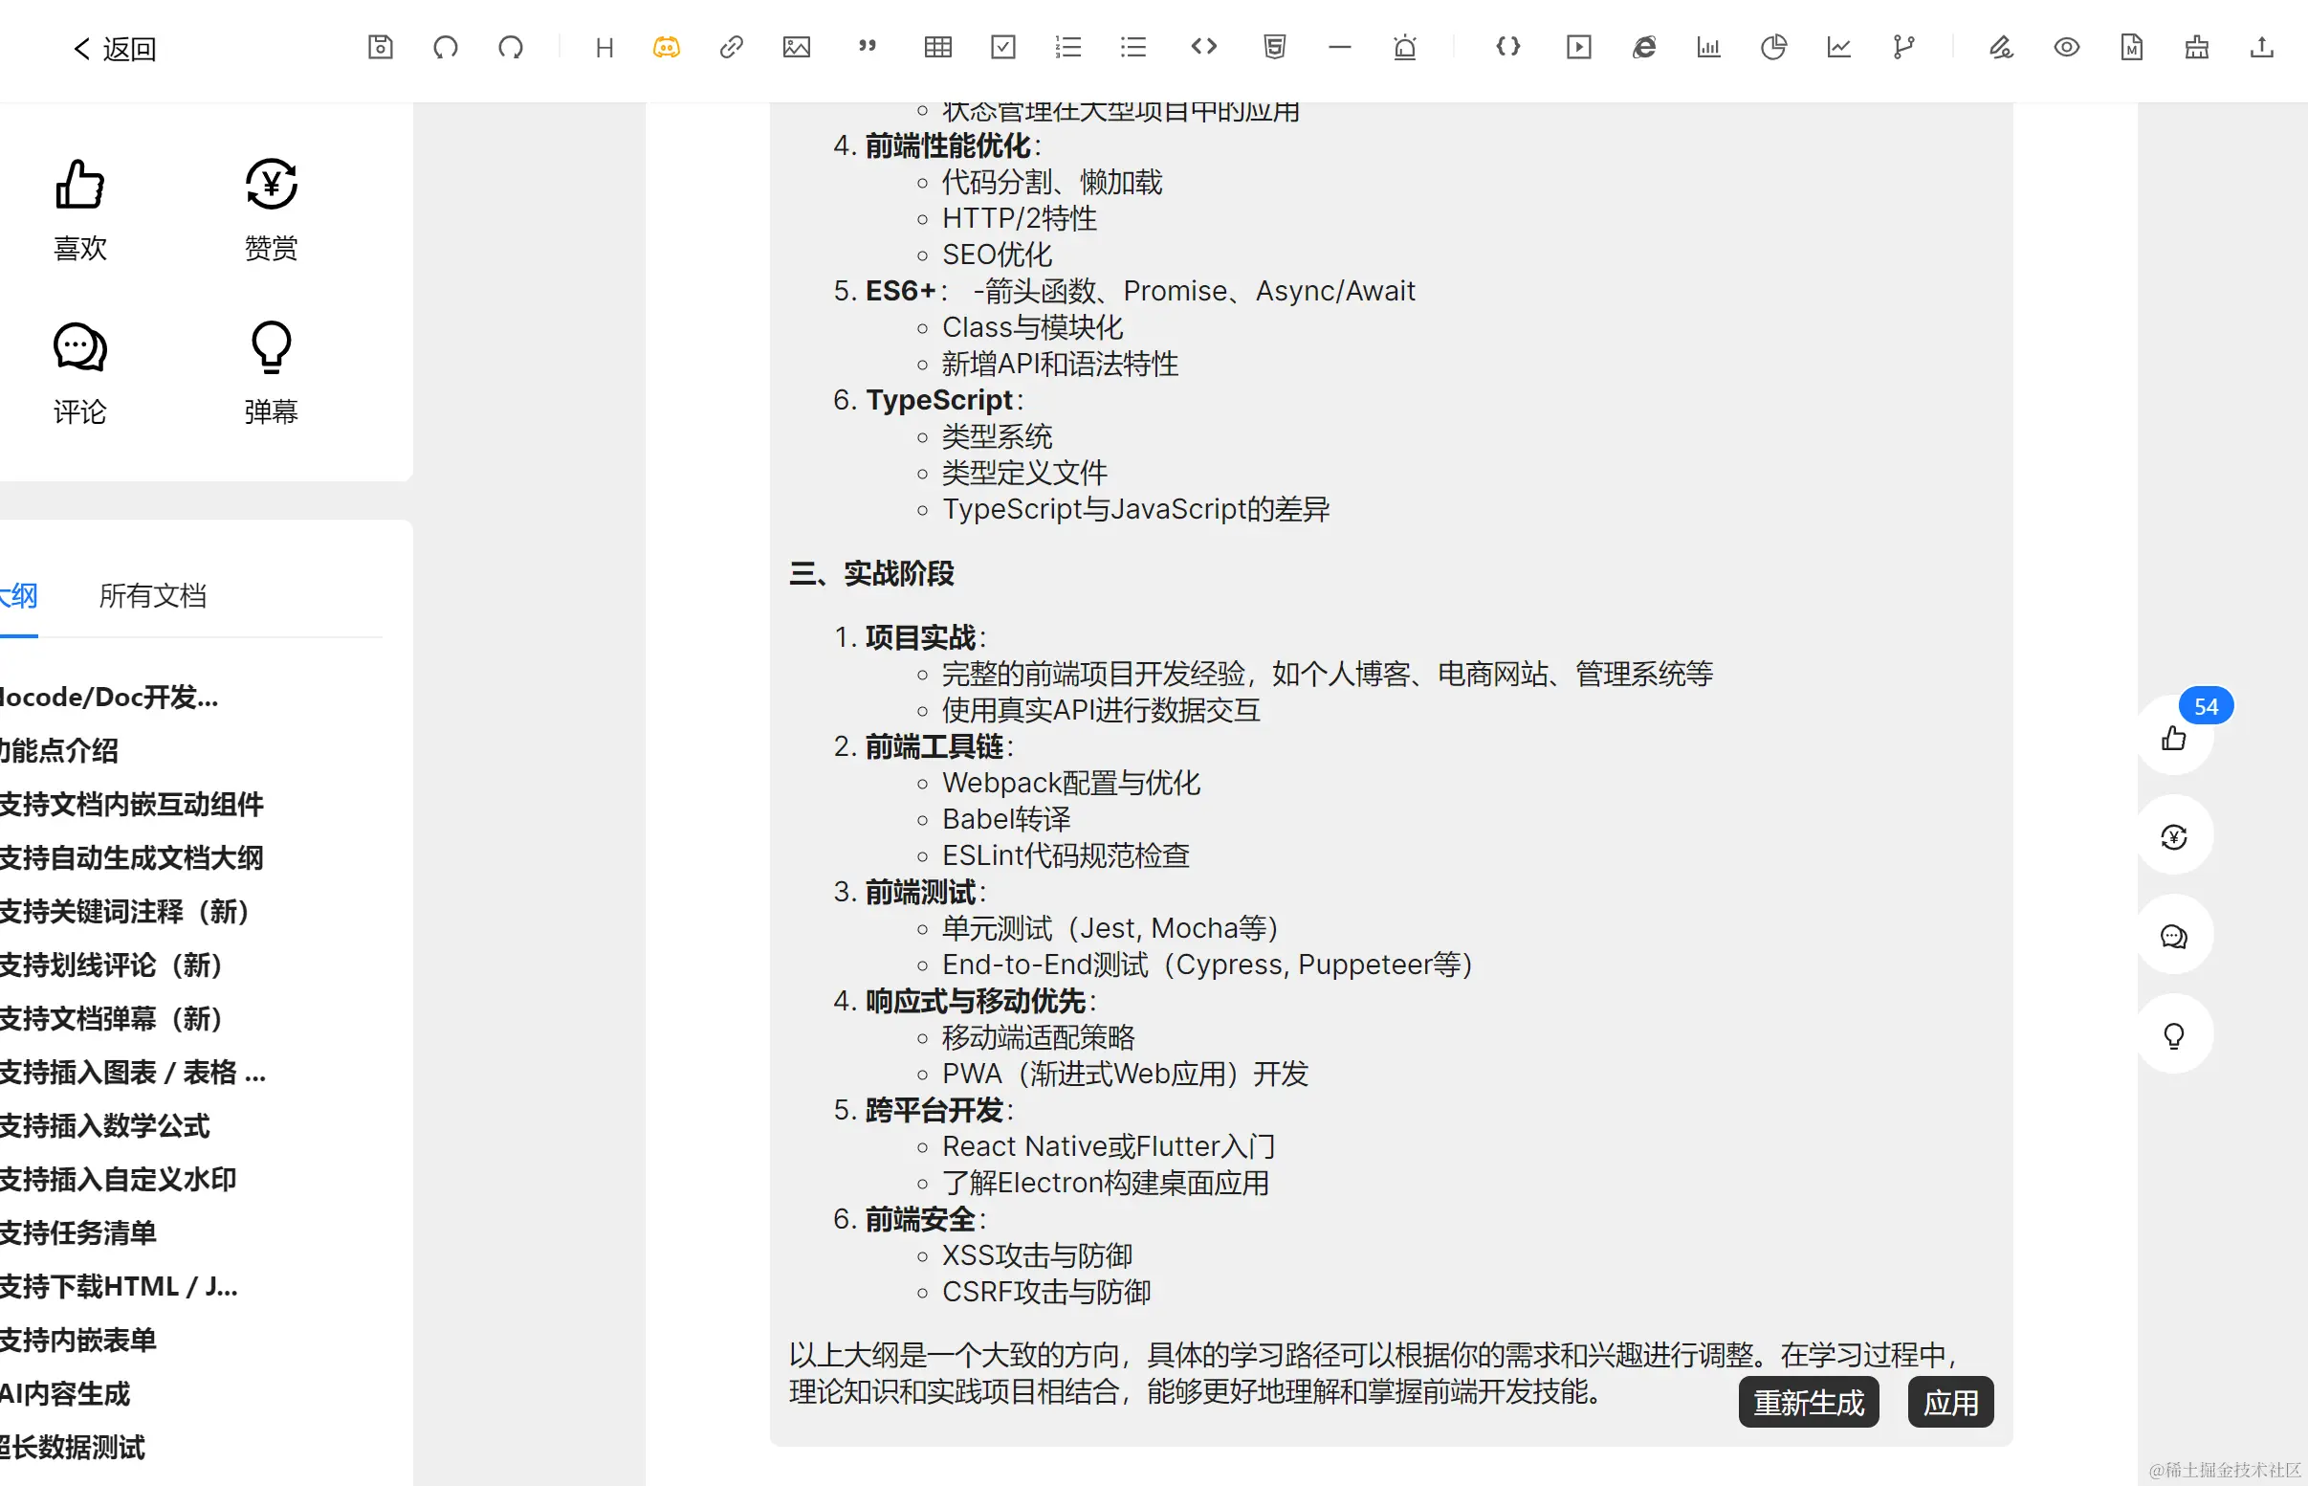2308x1486 pixels.
Task: Toggle preview mode with the eye icon
Action: (x=2066, y=46)
